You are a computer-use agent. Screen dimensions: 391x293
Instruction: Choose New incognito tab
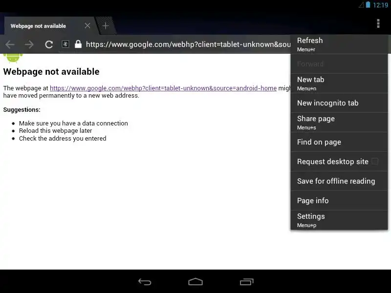point(339,103)
